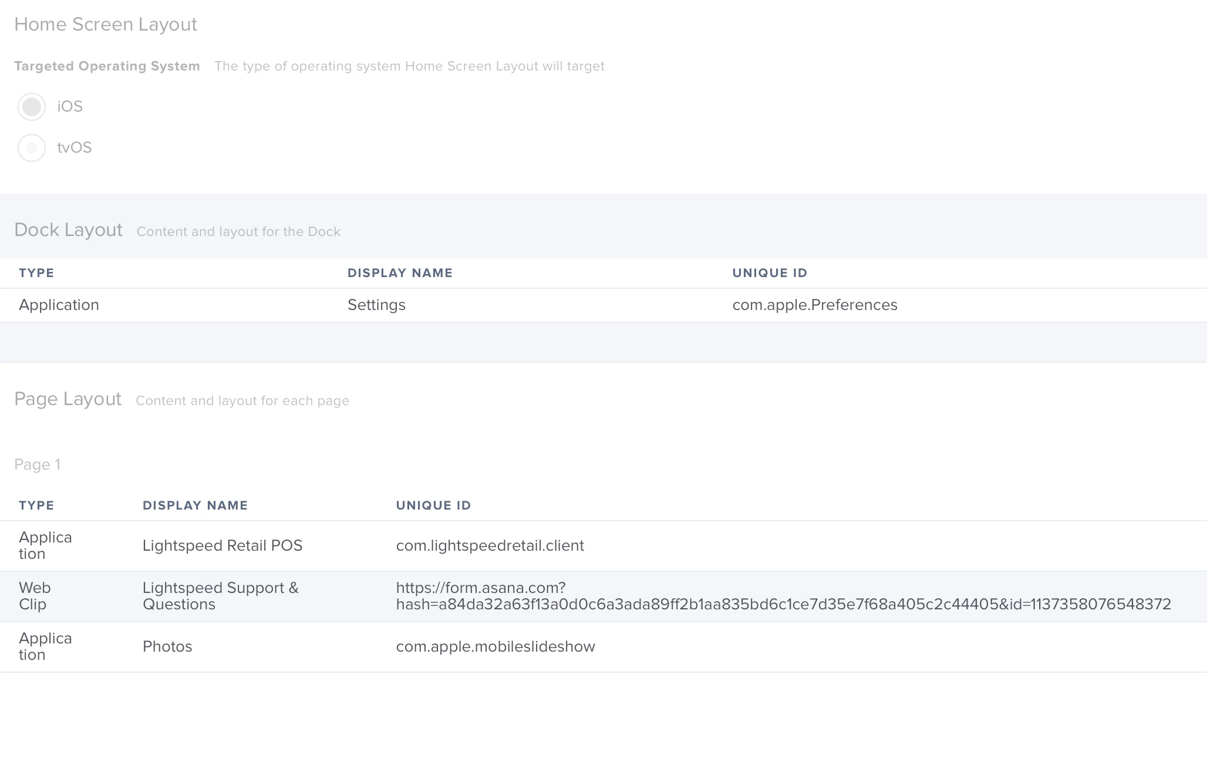This screenshot has height=762, width=1207.
Task: Click the Page 1 UNIQUE ID column header
Action: [433, 505]
